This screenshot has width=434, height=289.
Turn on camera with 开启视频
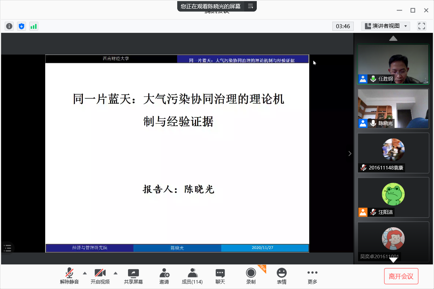point(100,276)
